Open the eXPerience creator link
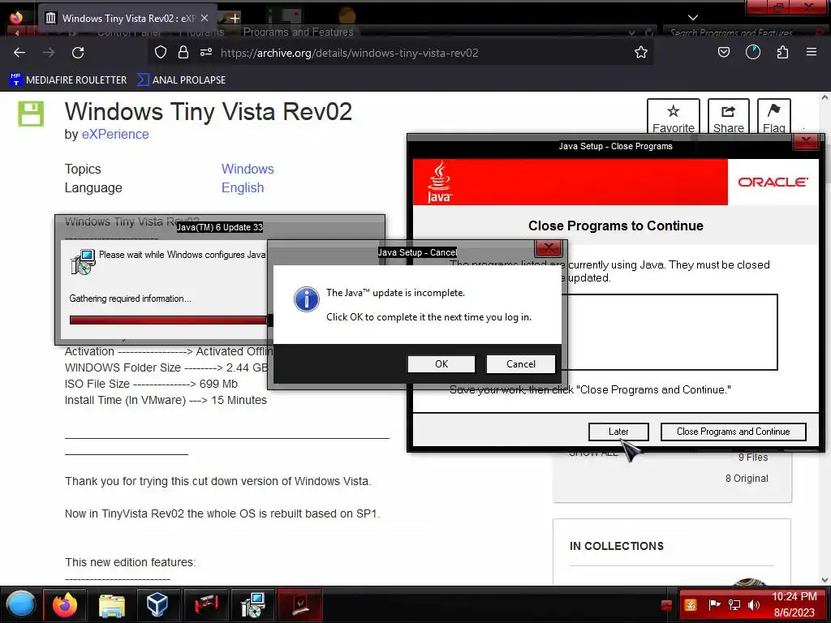The width and height of the screenshot is (831, 623). point(115,135)
